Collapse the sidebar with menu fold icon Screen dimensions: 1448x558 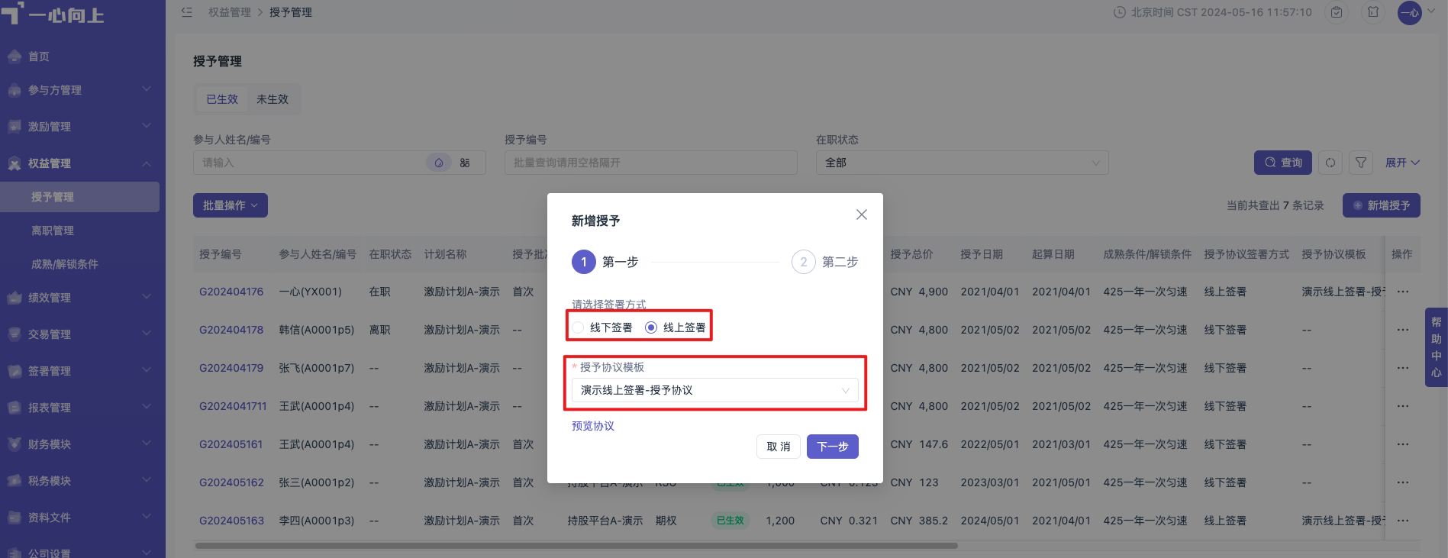point(187,12)
